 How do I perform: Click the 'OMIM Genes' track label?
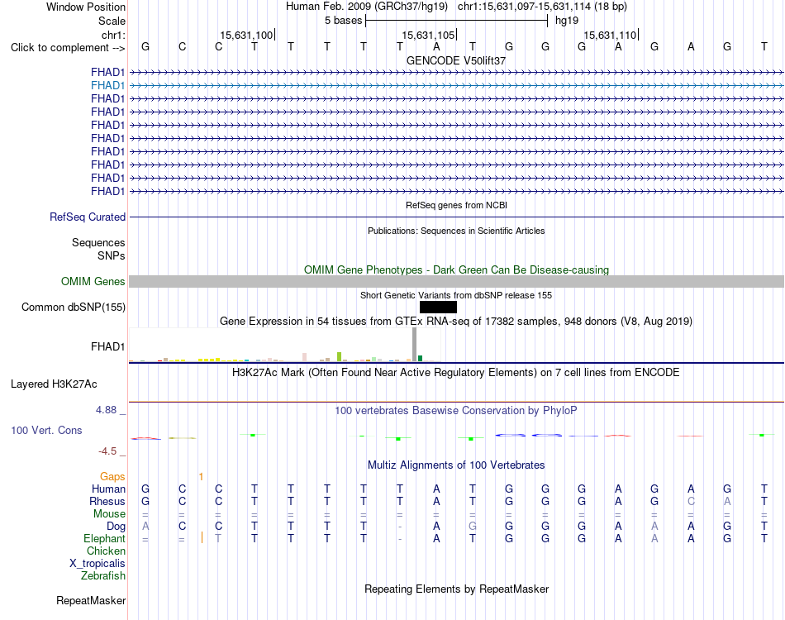click(x=93, y=281)
